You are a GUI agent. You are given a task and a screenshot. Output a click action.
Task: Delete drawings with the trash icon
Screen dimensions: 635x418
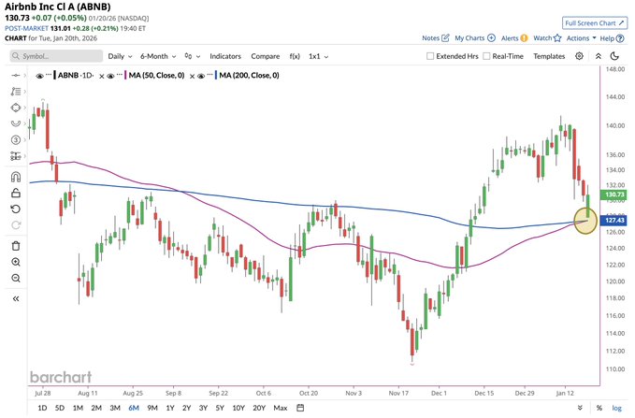(16, 246)
